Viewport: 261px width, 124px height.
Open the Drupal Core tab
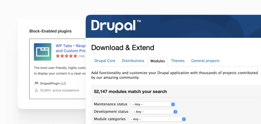105,61
